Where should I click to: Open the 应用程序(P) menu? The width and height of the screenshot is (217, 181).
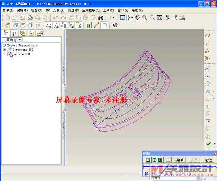91,10
